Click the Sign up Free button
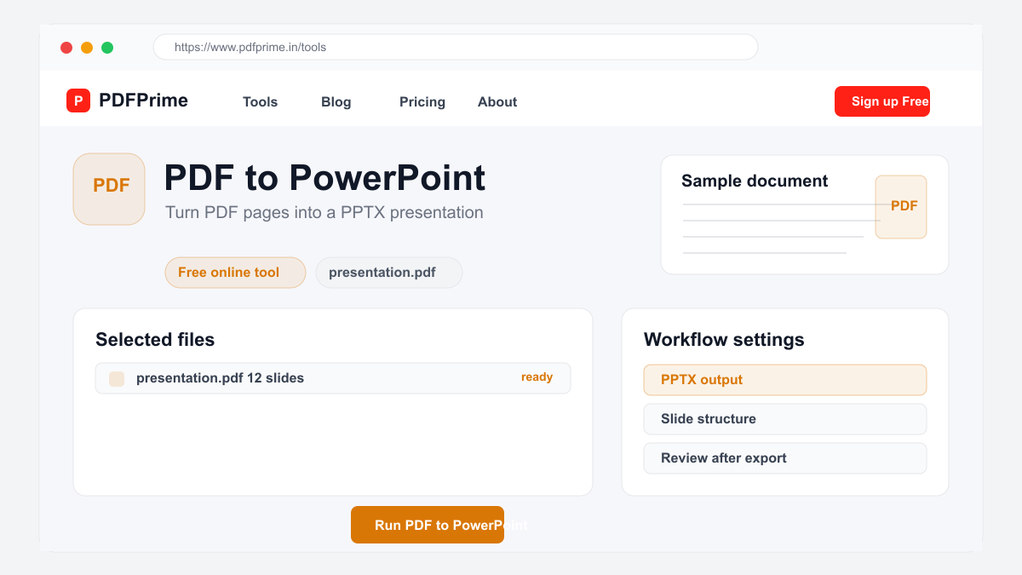1022x575 pixels. pyautogui.click(x=882, y=101)
